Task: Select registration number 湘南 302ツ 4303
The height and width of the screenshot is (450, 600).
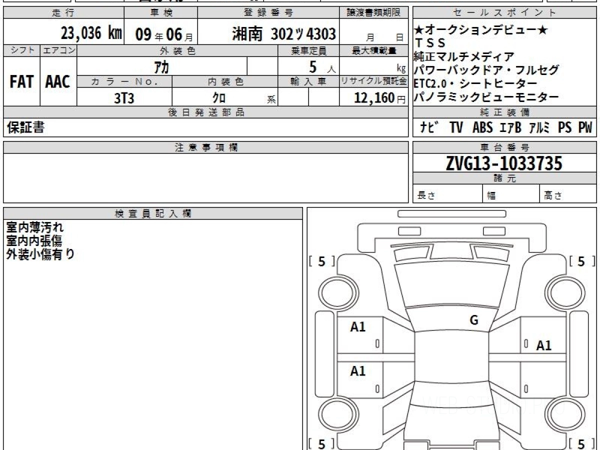Action: (283, 34)
